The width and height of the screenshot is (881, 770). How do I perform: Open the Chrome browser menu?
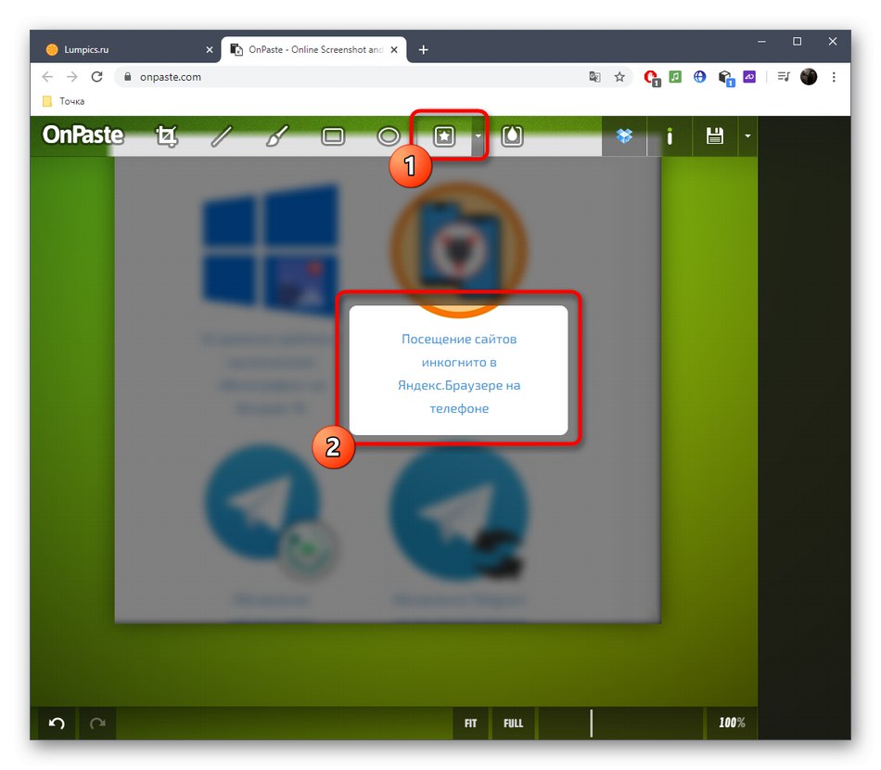pyautogui.click(x=834, y=77)
